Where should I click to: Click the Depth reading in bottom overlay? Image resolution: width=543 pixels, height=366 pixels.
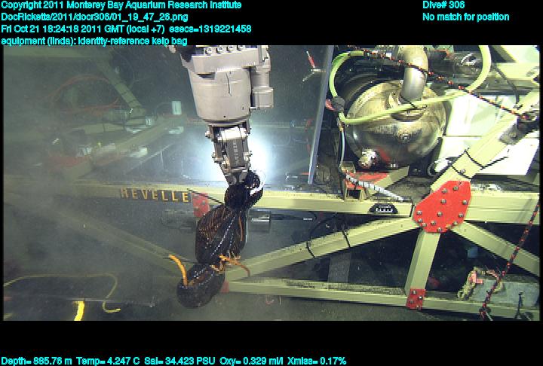click(35, 361)
